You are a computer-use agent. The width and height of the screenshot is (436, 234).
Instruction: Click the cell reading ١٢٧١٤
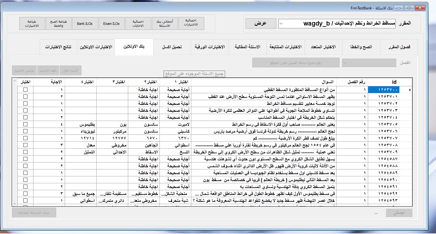click(81, 138)
